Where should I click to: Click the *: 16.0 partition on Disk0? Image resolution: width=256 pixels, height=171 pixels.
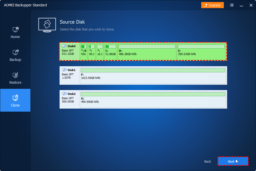click(100, 52)
